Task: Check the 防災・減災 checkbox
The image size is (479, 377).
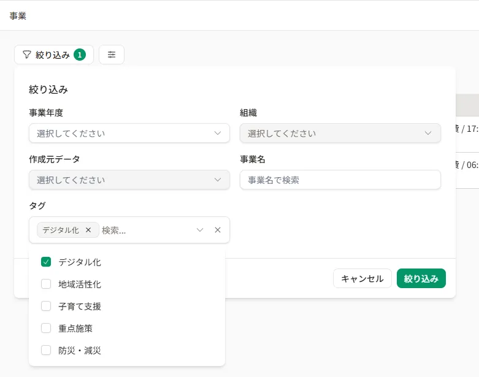Action: pos(46,350)
